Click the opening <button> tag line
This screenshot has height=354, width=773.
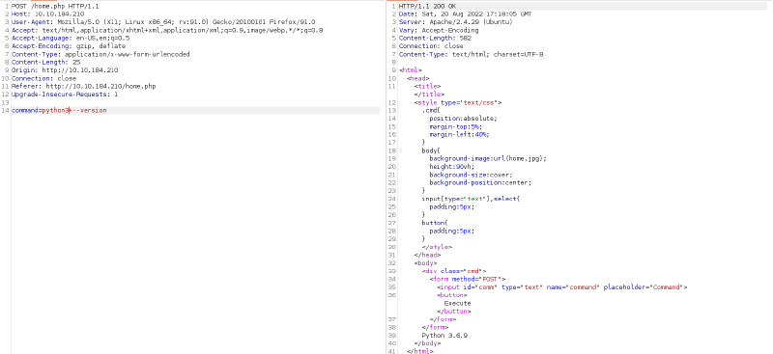click(x=451, y=295)
